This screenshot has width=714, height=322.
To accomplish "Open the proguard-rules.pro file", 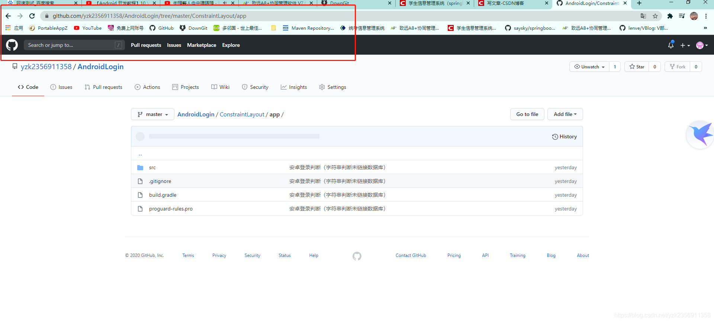I will (171, 209).
